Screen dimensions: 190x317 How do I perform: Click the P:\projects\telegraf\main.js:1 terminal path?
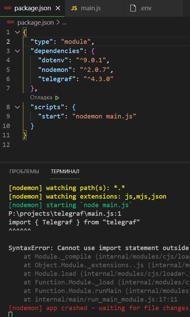(x=65, y=214)
